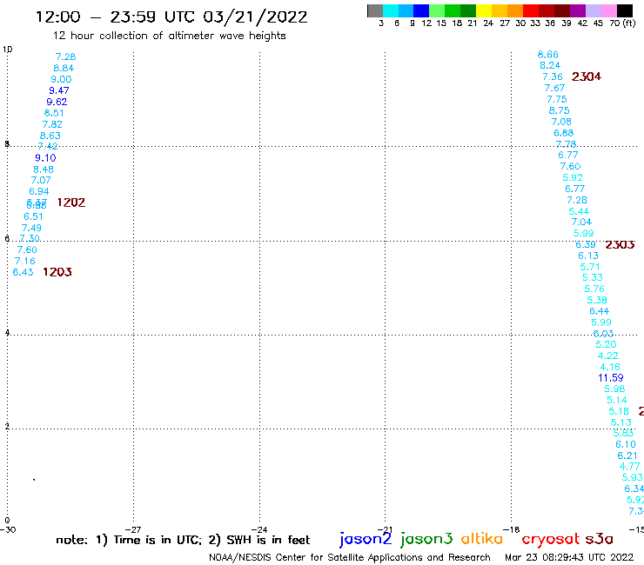Click the wave height value 7.49
The image size is (644, 565).
[x=31, y=228]
